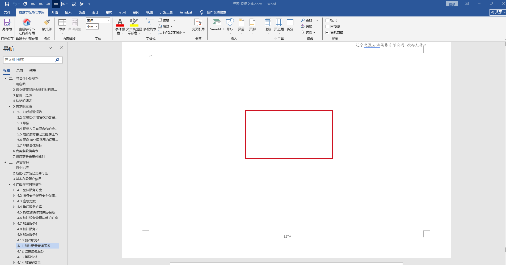Insert a SmartArt graphic
Image resolution: width=506 pixels, height=265 pixels.
pyautogui.click(x=217, y=25)
